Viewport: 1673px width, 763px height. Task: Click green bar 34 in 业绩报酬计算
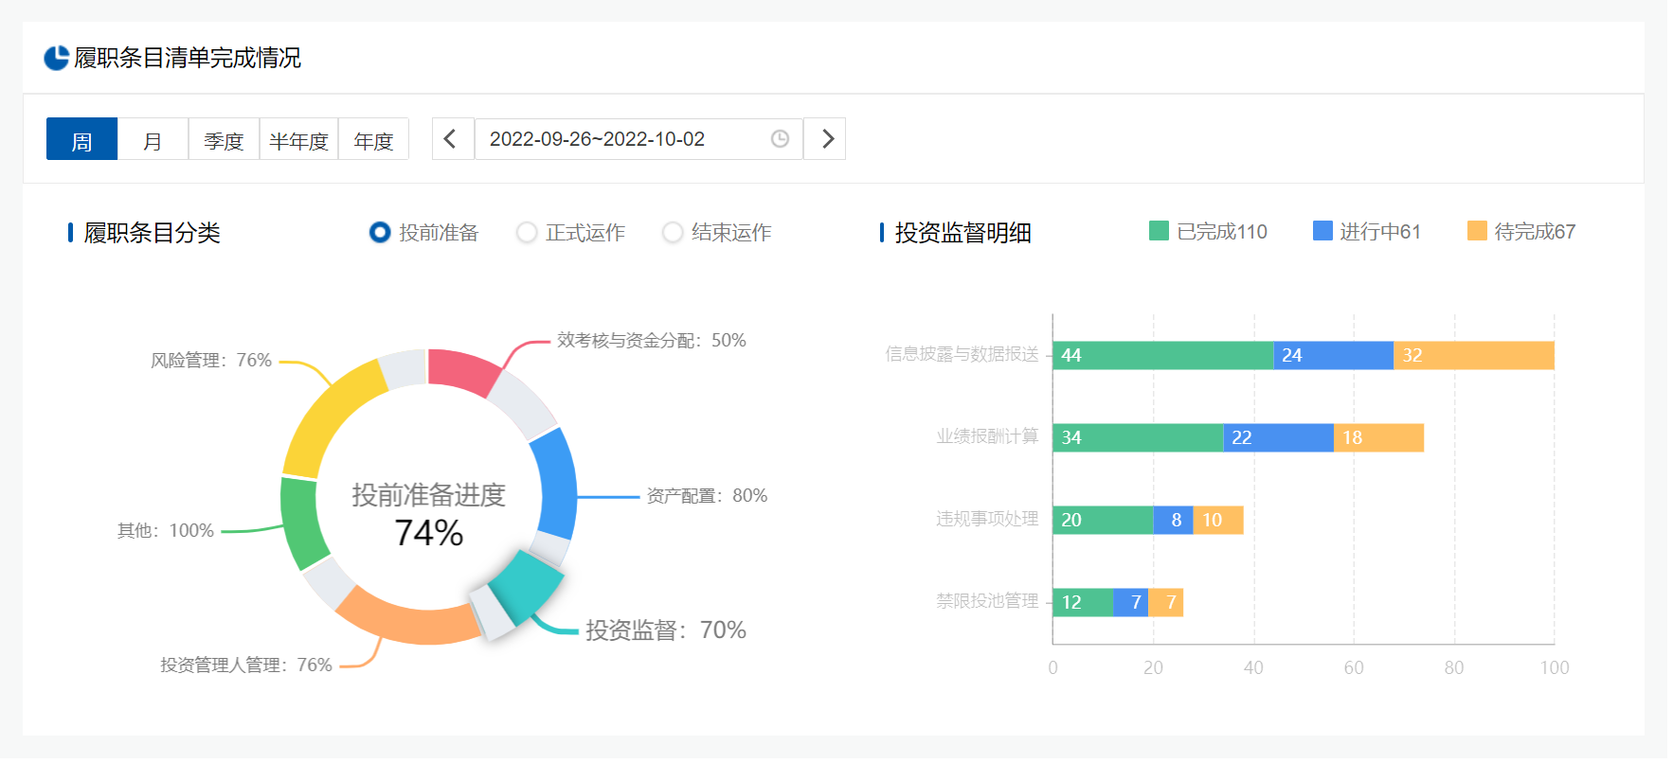pos(1139,437)
